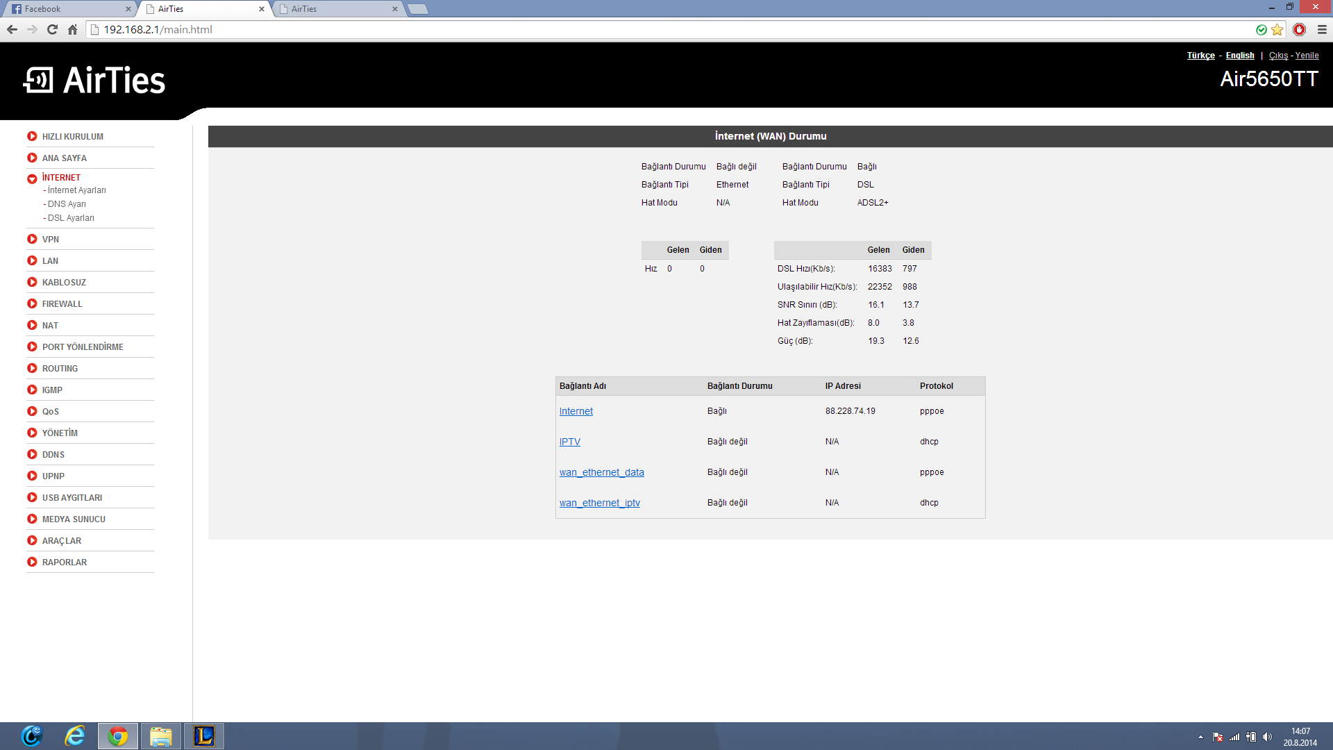Open IGMP menu item
1333x750 pixels.
pyautogui.click(x=52, y=390)
